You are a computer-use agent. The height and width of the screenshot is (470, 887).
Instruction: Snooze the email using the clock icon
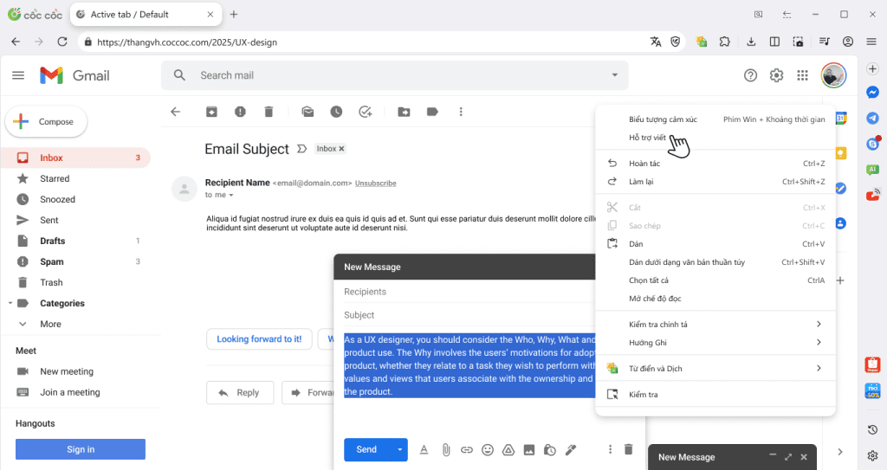pyautogui.click(x=336, y=112)
